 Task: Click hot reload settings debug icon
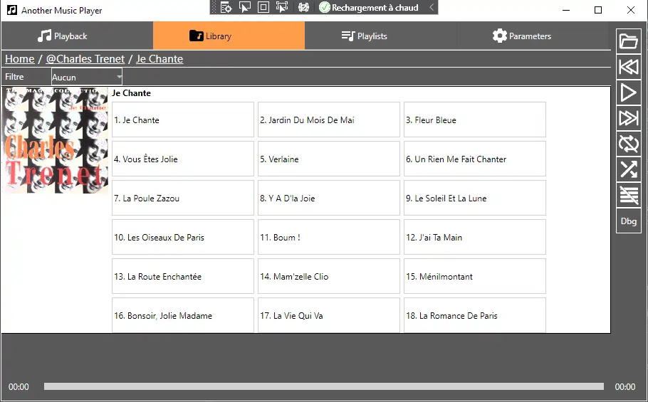[x=304, y=7]
